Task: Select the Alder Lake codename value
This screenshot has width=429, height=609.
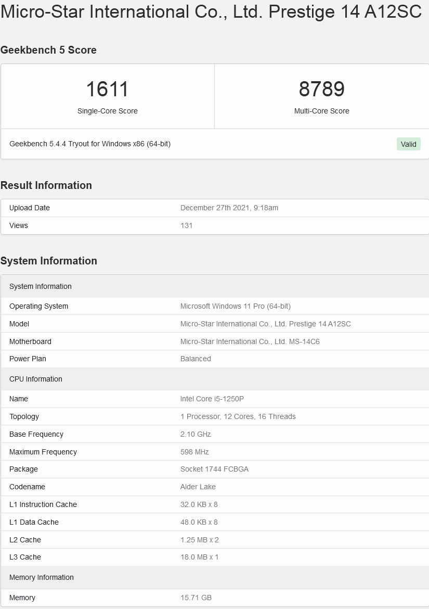Action: pyautogui.click(x=198, y=487)
